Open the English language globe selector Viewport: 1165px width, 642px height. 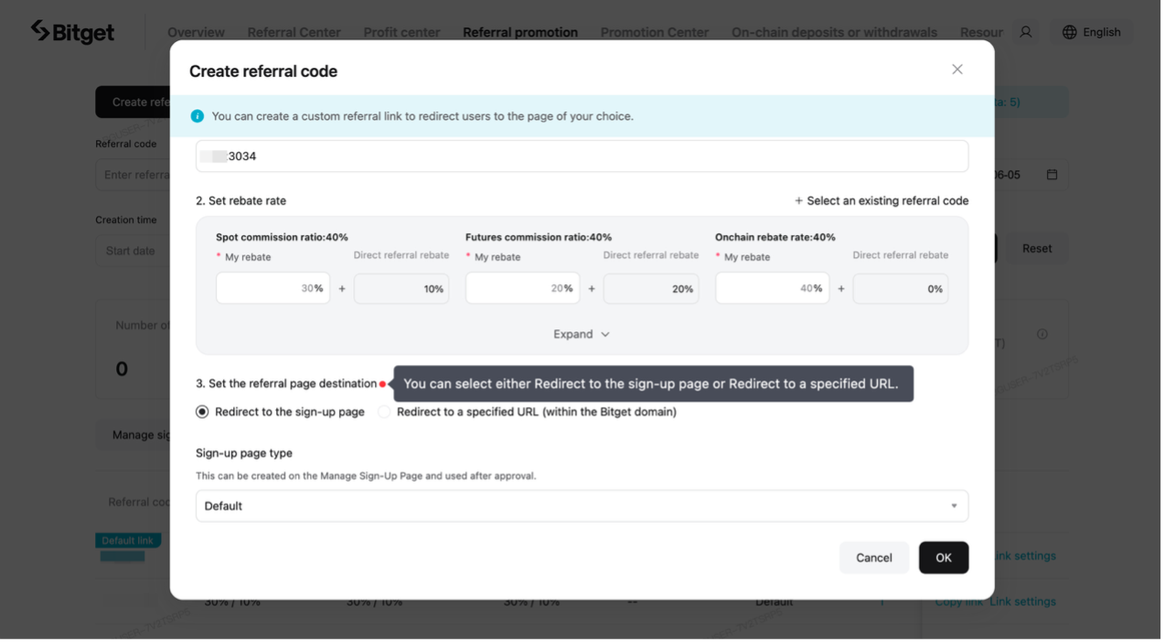(x=1091, y=31)
